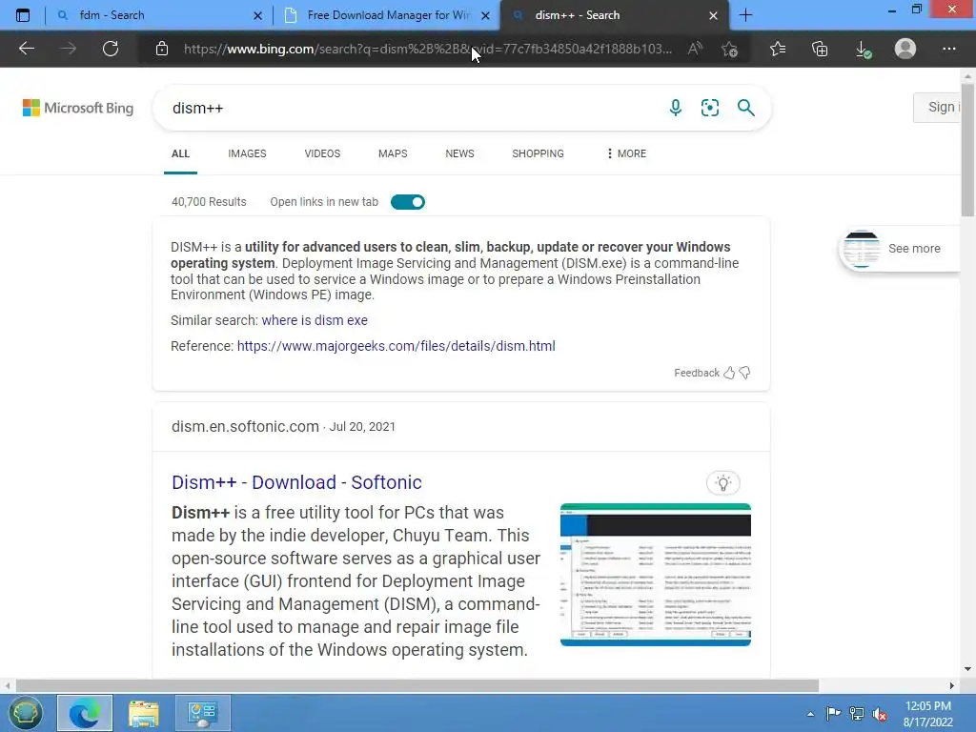Open Collections panel
Image resolution: width=976 pixels, height=732 pixels.
pyautogui.click(x=820, y=49)
